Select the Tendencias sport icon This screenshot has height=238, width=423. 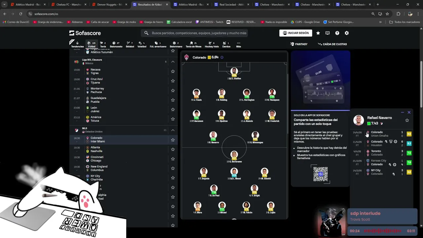click(x=77, y=45)
